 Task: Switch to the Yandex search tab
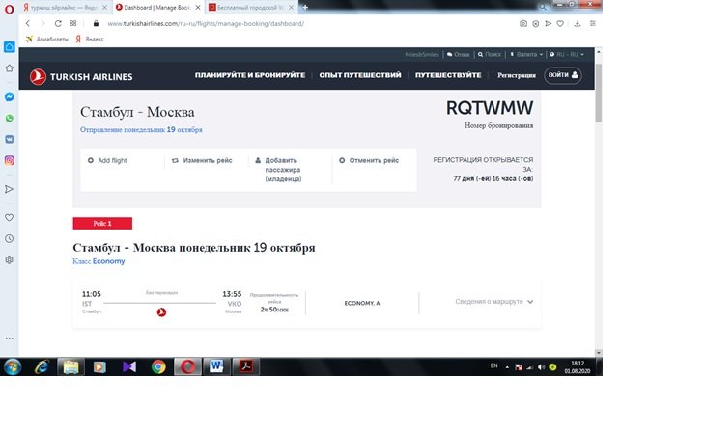(64, 7)
